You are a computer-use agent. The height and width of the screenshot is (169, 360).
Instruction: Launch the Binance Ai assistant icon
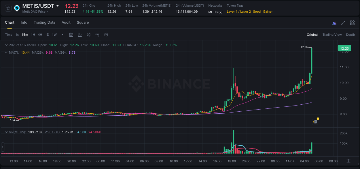tap(334, 23)
